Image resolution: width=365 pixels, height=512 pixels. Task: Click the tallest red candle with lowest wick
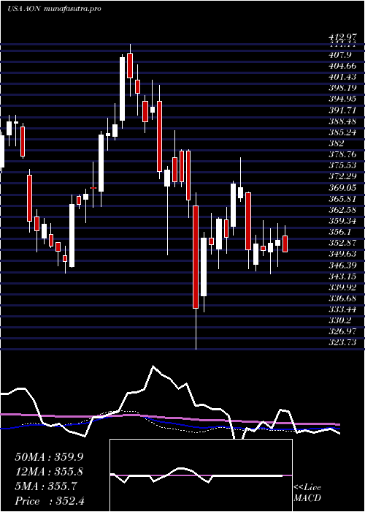click(196, 257)
